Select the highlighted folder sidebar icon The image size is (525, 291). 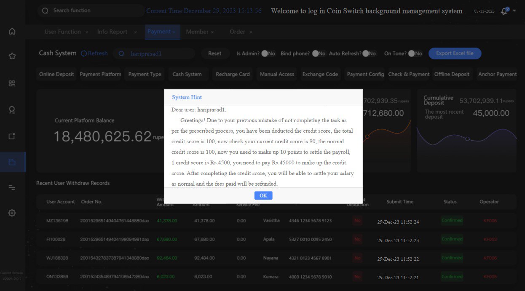tap(12, 162)
